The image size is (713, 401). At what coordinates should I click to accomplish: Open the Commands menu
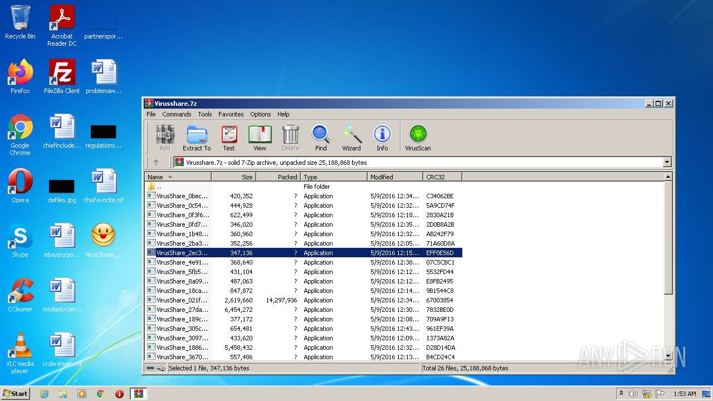(x=177, y=114)
